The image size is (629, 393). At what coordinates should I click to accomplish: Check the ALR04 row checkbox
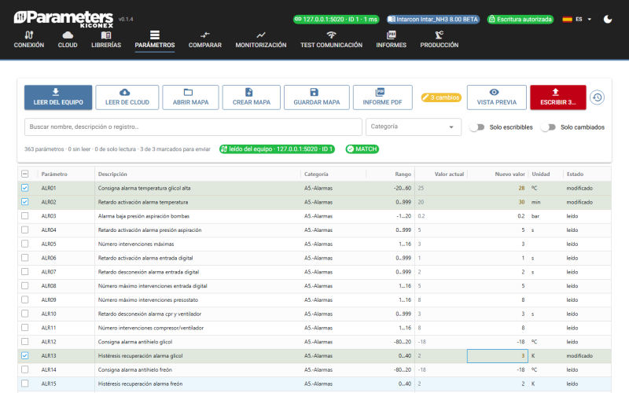[x=25, y=230]
